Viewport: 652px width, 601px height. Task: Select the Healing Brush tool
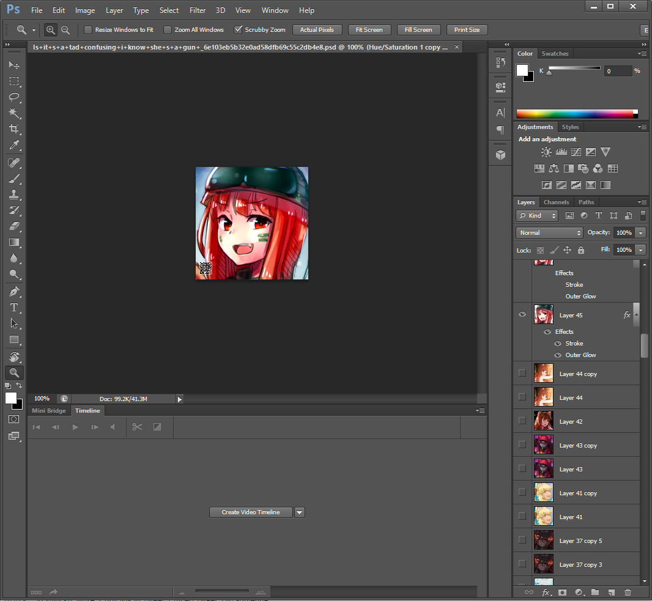14,163
